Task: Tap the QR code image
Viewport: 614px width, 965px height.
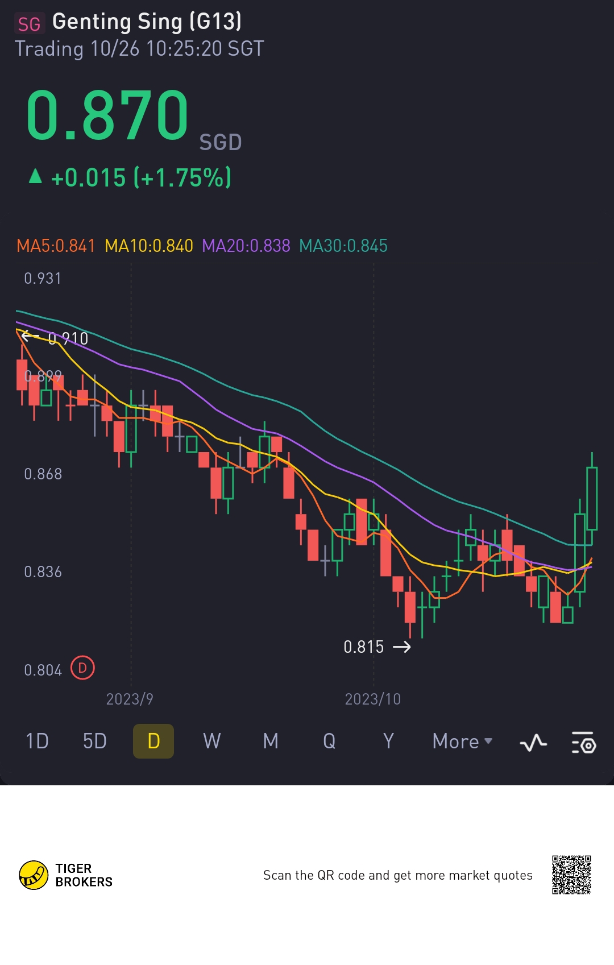Action: coord(571,875)
